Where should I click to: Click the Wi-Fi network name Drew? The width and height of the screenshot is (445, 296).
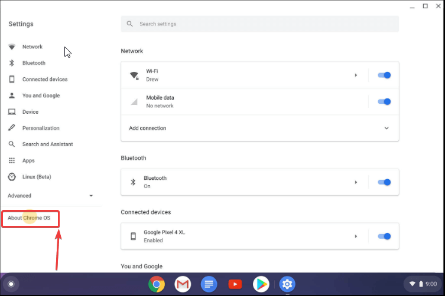[152, 80]
